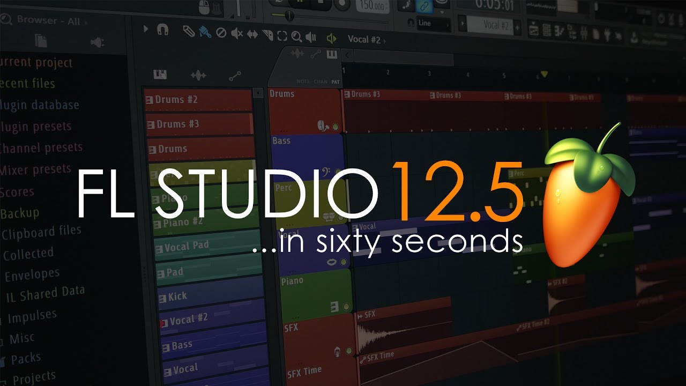
Task: Expand Current project in browser
Action: click(36, 63)
